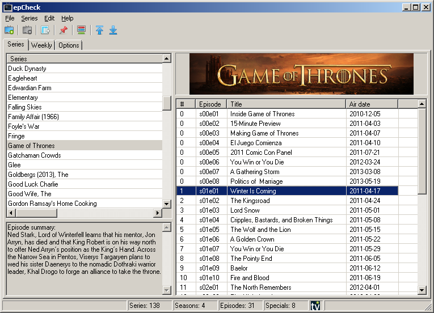Select Good Wife, The series

[85, 194]
